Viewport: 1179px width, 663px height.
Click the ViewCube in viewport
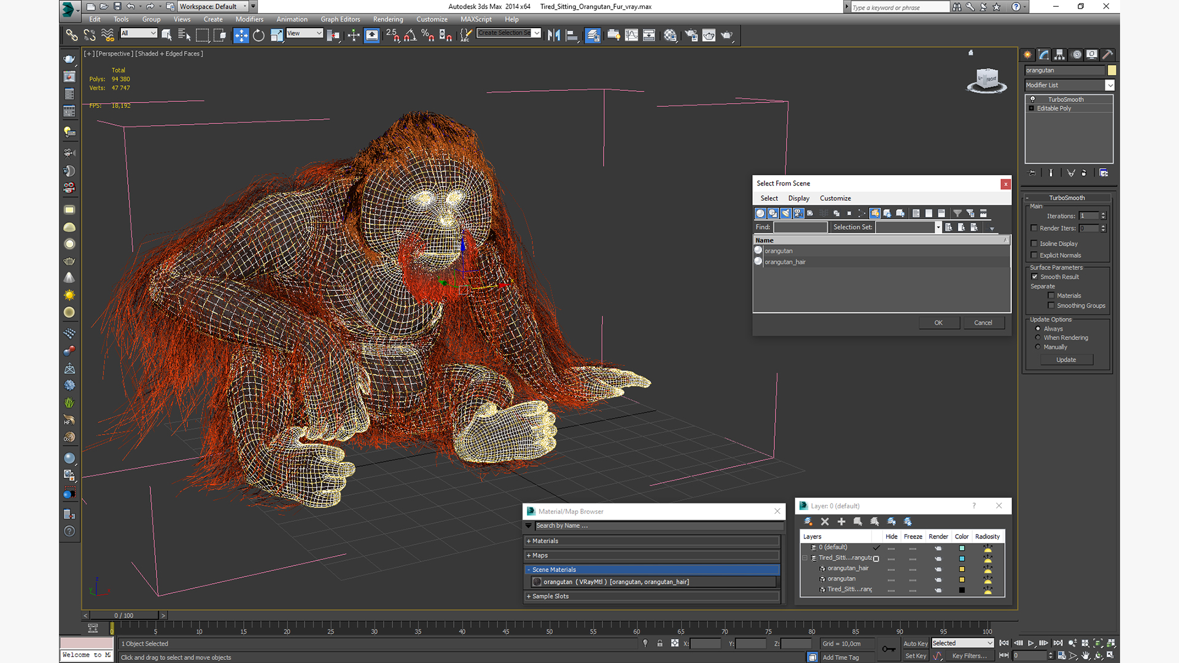[987, 80]
